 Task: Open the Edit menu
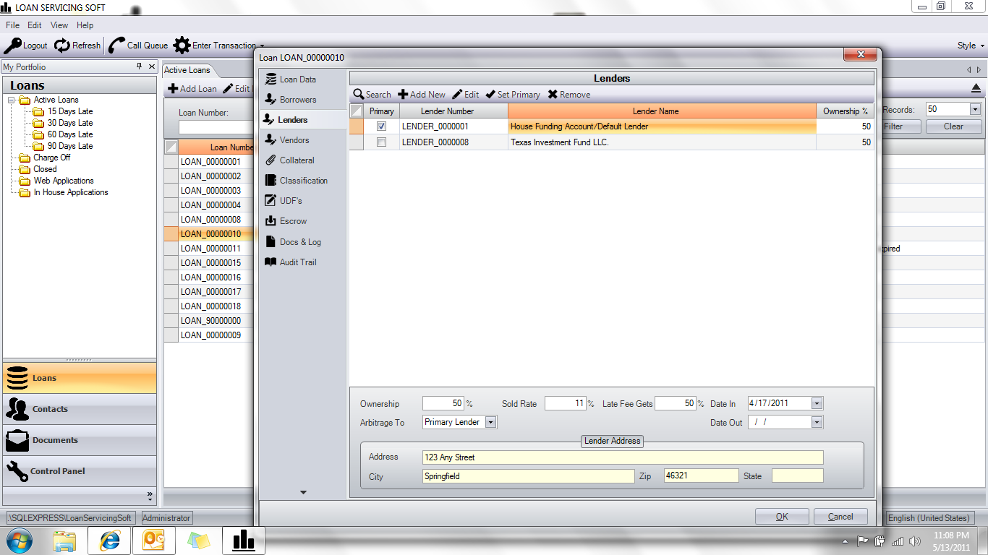click(35, 25)
